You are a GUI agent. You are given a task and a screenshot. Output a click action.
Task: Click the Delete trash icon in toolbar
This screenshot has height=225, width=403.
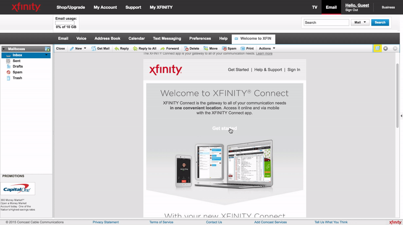click(186, 49)
